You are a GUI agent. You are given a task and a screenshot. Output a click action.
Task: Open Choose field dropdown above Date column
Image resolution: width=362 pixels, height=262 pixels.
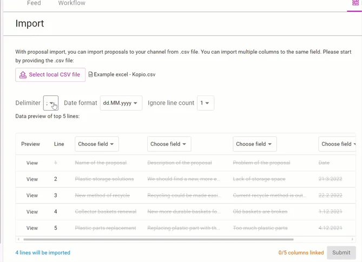click(x=337, y=144)
